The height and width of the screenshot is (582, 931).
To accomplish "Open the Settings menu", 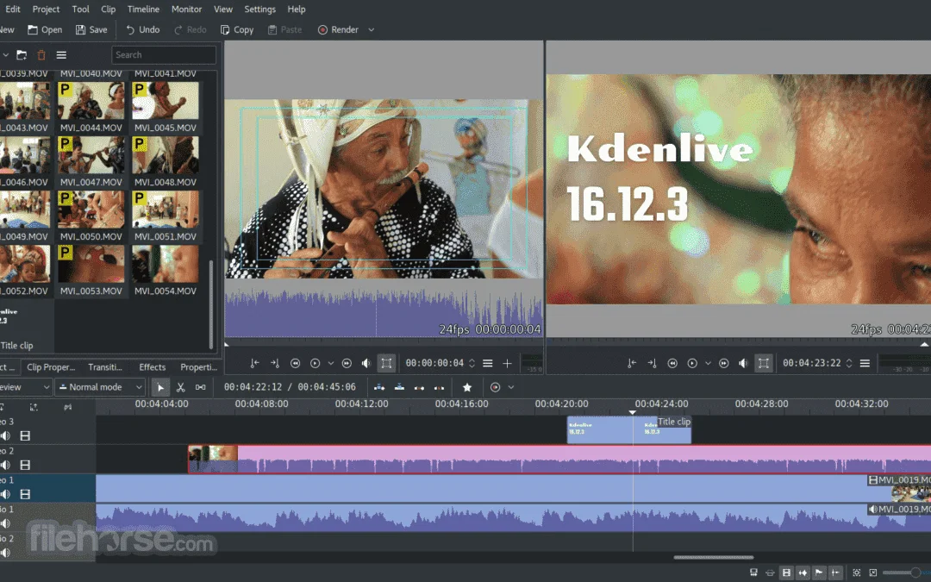I will pos(259,9).
